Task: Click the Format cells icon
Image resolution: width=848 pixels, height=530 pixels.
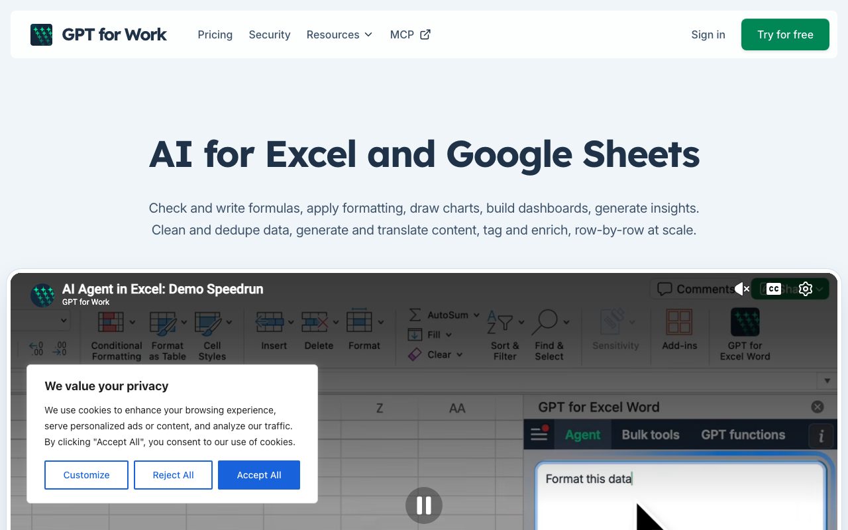Action: pos(360,321)
